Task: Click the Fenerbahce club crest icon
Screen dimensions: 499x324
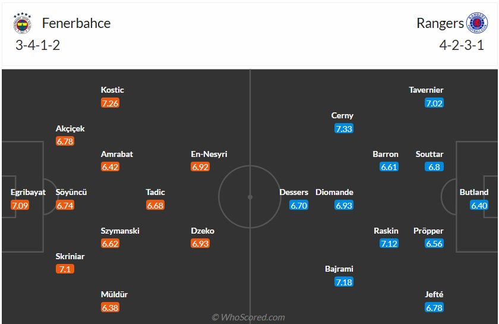Action: [22, 24]
